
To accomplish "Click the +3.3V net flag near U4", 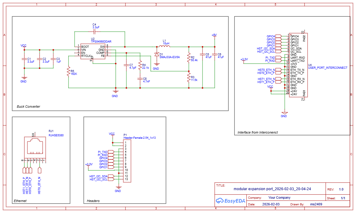I will tap(244, 60).
